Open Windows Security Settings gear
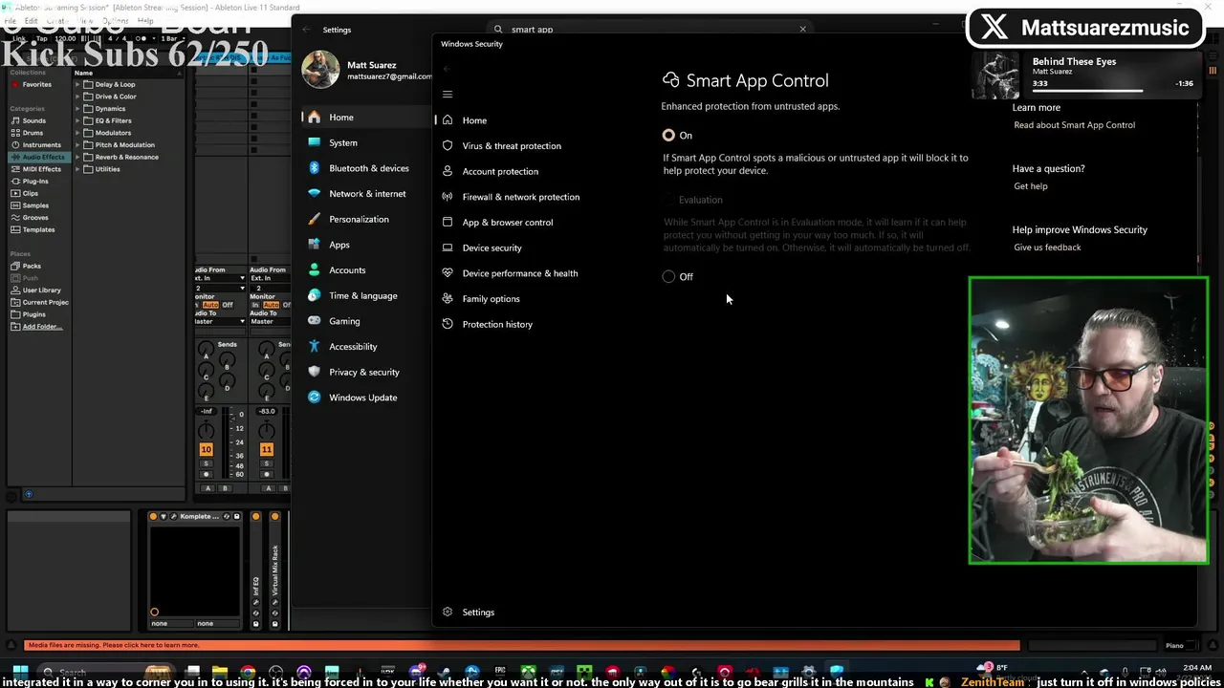This screenshot has width=1224, height=688. (x=448, y=612)
